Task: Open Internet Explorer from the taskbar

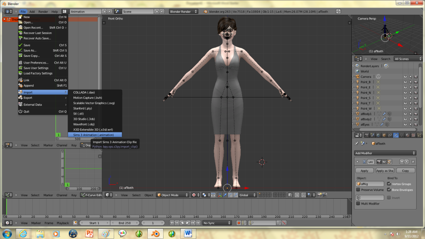Action: tap(23, 234)
